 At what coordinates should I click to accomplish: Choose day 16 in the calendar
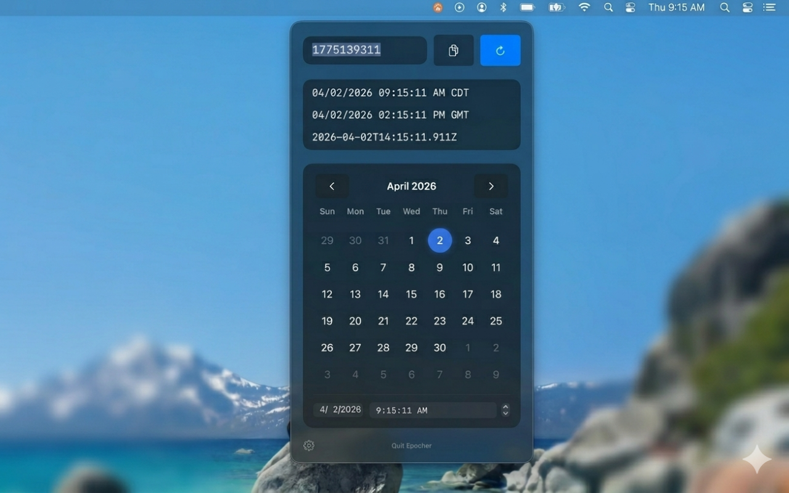click(439, 295)
